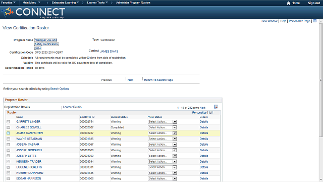Show Next rows of the roster
323x182 pixels.
[202, 108]
